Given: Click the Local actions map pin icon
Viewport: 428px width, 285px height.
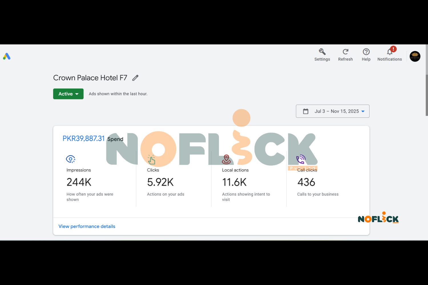Looking at the screenshot, I should click(226, 159).
